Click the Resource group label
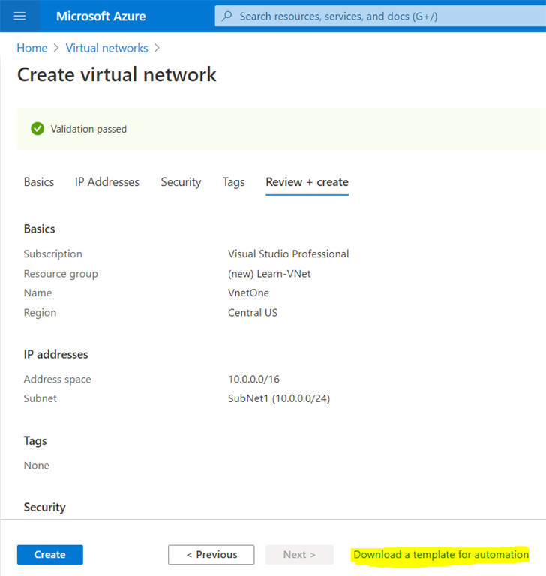This screenshot has width=546, height=576. [61, 274]
